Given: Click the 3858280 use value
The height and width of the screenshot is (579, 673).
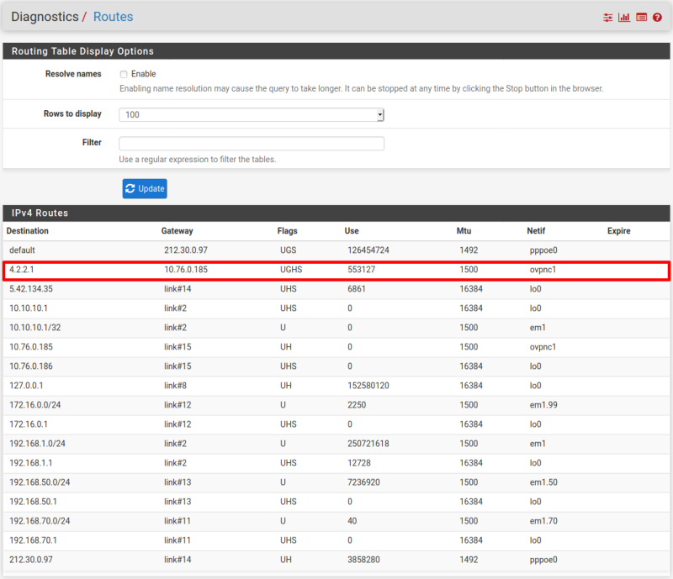Looking at the screenshot, I should click(x=363, y=559).
